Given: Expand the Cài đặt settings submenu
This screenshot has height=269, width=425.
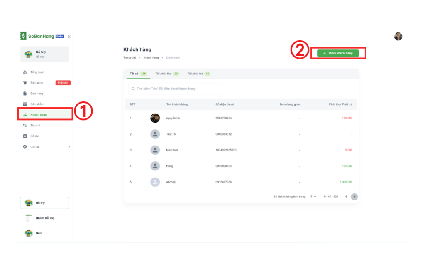Looking at the screenshot, I should point(69,147).
